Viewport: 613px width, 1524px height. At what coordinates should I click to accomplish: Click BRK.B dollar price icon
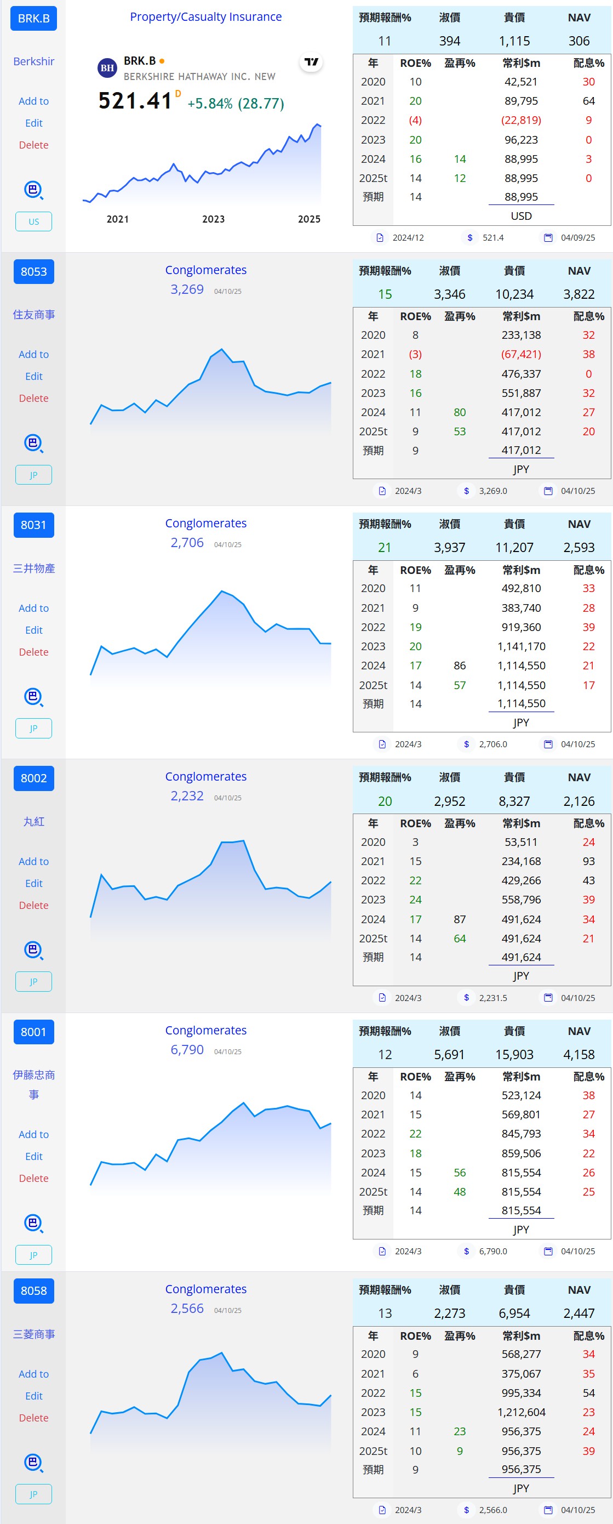pyautogui.click(x=470, y=238)
